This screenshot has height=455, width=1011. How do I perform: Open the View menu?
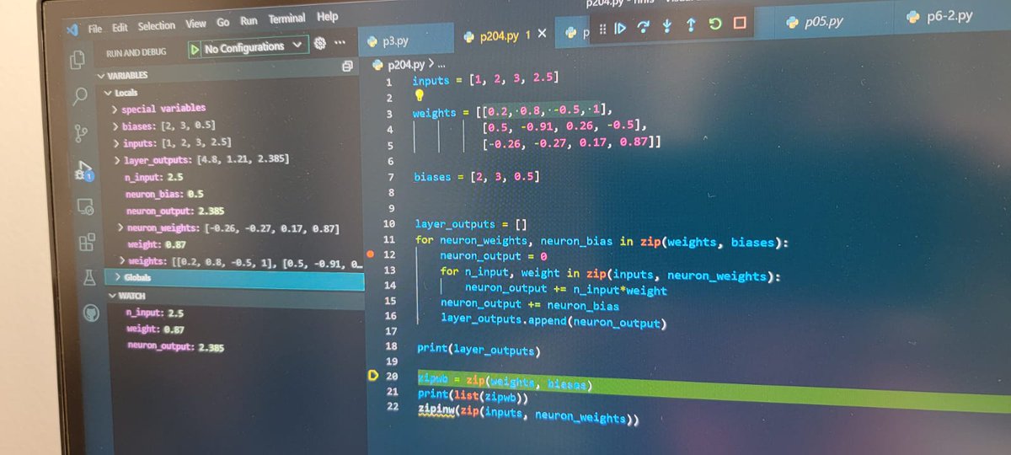195,24
